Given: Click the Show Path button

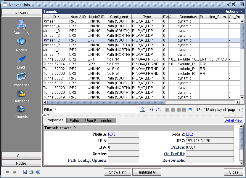Looking at the screenshot, I should pos(118,172).
